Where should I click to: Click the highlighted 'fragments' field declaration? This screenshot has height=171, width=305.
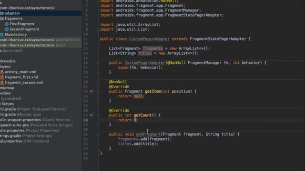(x=152, y=48)
